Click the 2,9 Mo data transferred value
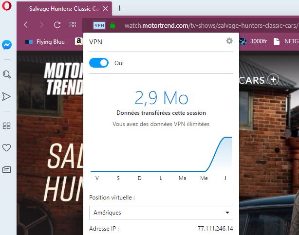The image size is (299, 235). coord(161,98)
